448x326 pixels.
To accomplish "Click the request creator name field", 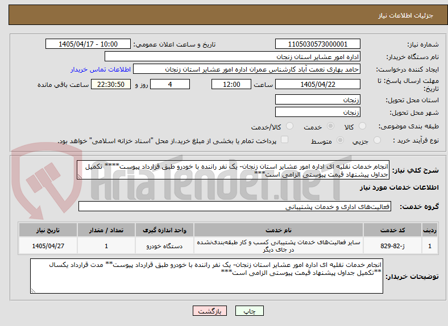I will [247, 69].
